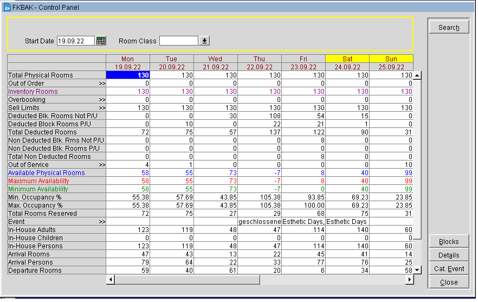The image size is (478, 302).
Task: Click the vertical scrollbar up arrow
Action: [x=417, y=75]
